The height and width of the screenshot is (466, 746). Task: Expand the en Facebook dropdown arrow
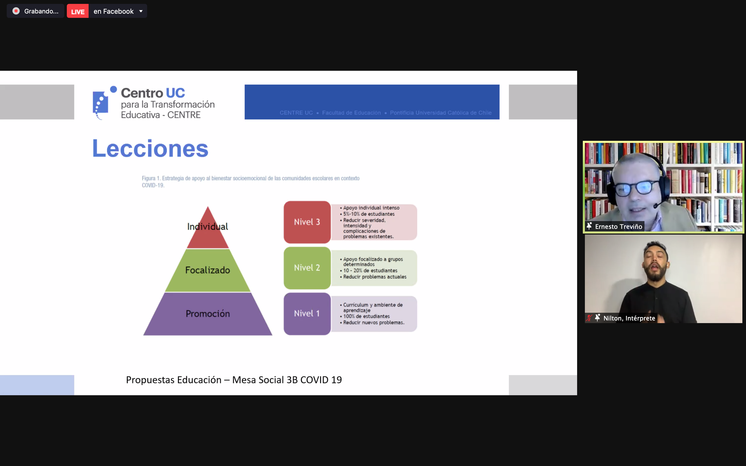click(141, 11)
